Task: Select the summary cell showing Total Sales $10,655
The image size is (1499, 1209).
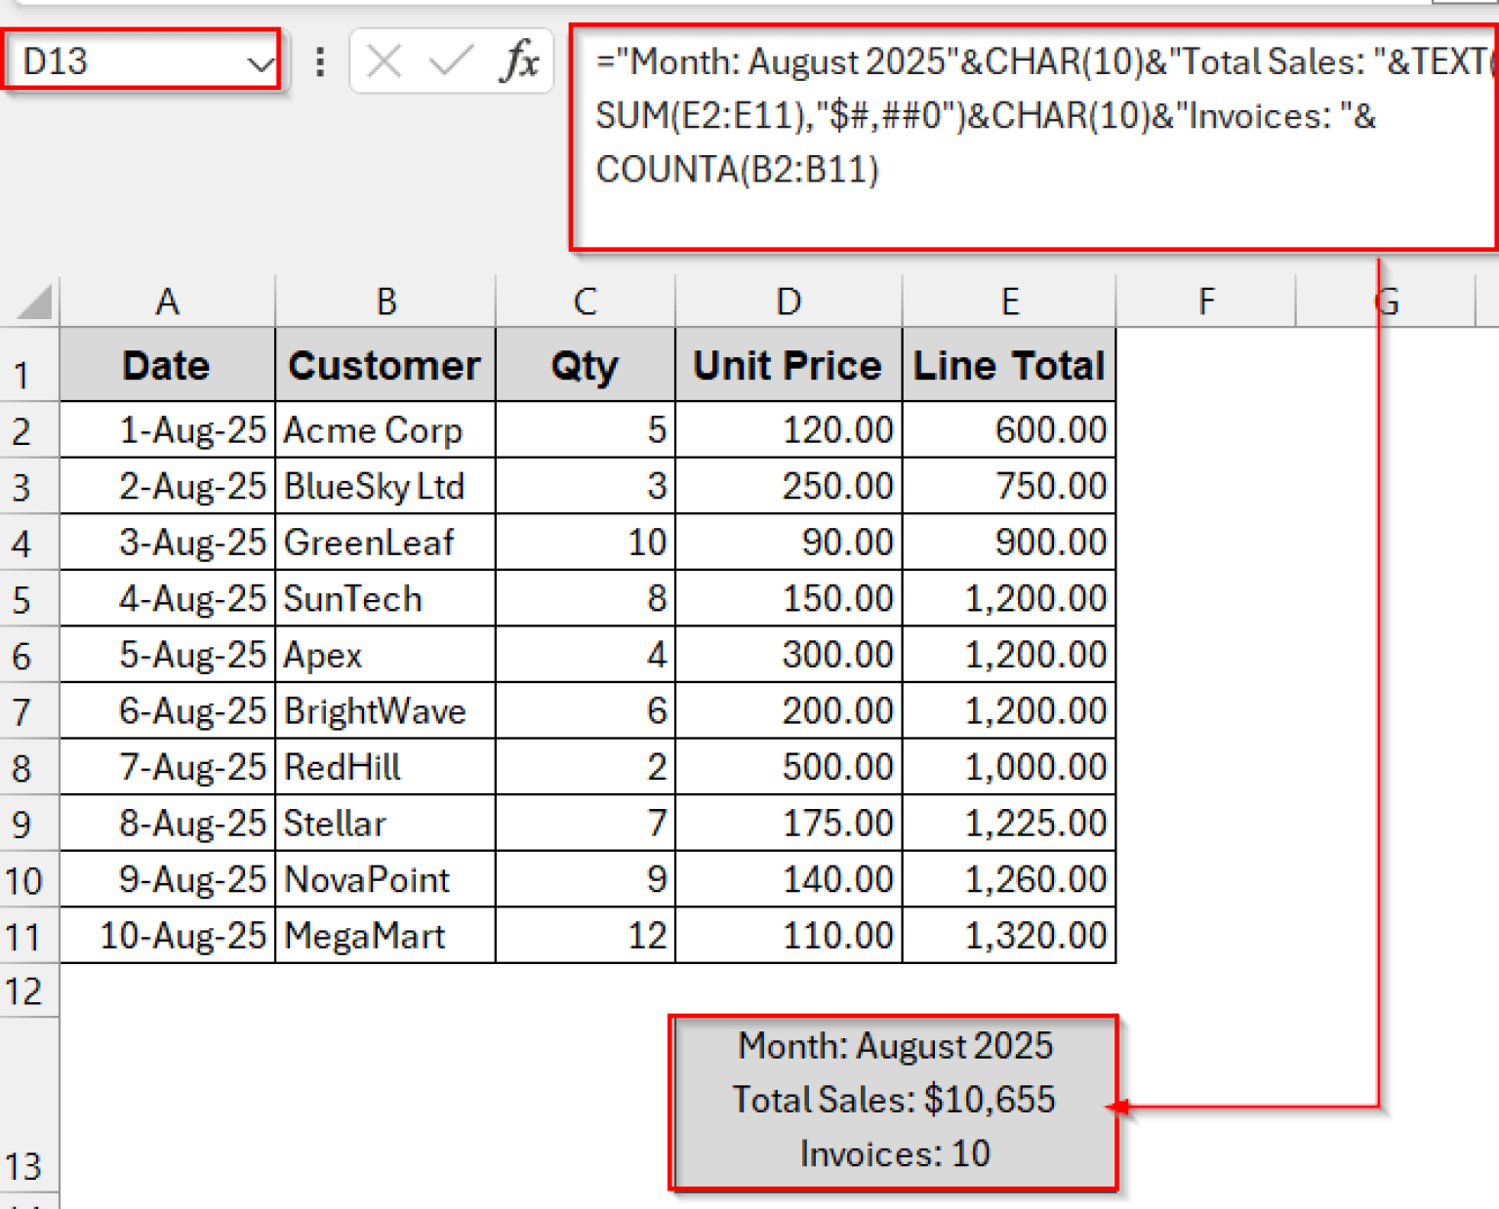Action: [893, 1099]
